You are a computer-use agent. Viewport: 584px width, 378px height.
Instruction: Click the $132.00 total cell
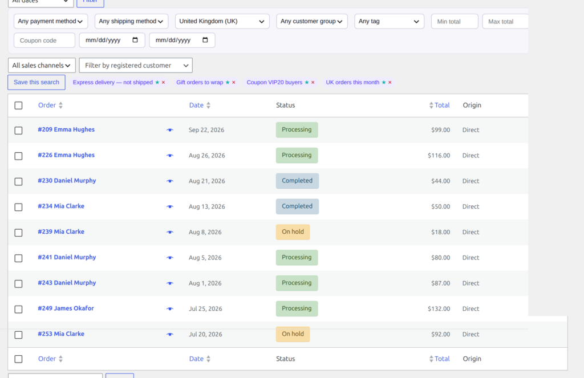pyautogui.click(x=439, y=309)
